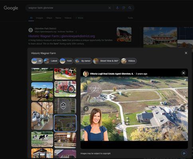Open the red toy tractors display thumbnail

[65, 74]
